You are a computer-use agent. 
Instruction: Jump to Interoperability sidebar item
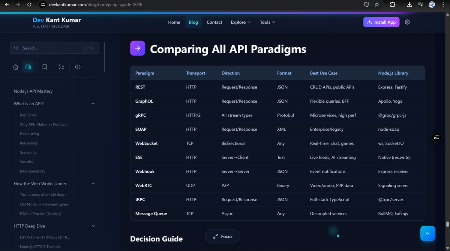pyautogui.click(x=33, y=171)
